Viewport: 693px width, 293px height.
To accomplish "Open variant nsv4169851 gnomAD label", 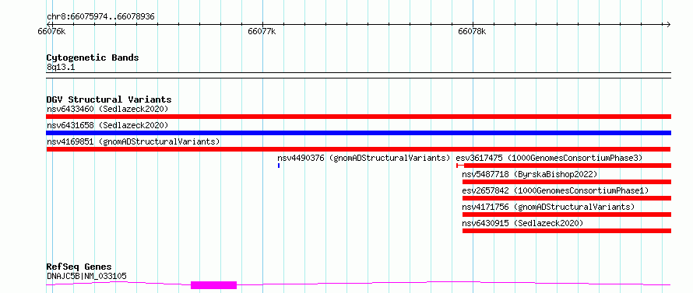I will point(133,141).
